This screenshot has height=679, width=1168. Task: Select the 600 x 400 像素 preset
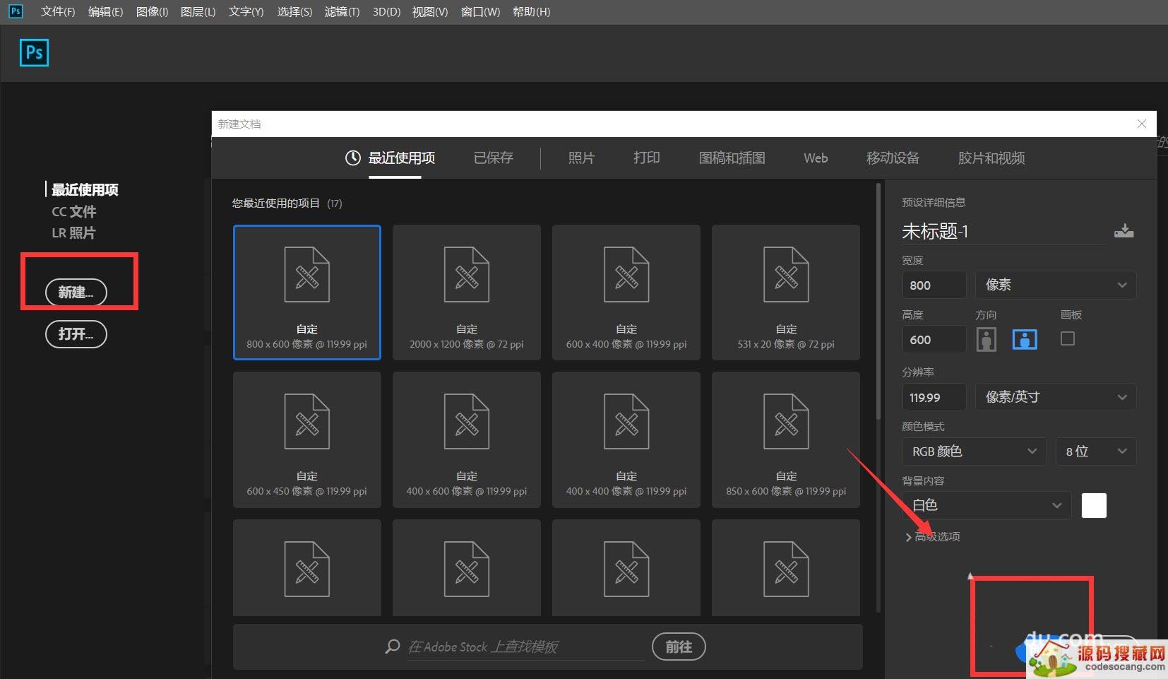[x=626, y=293]
